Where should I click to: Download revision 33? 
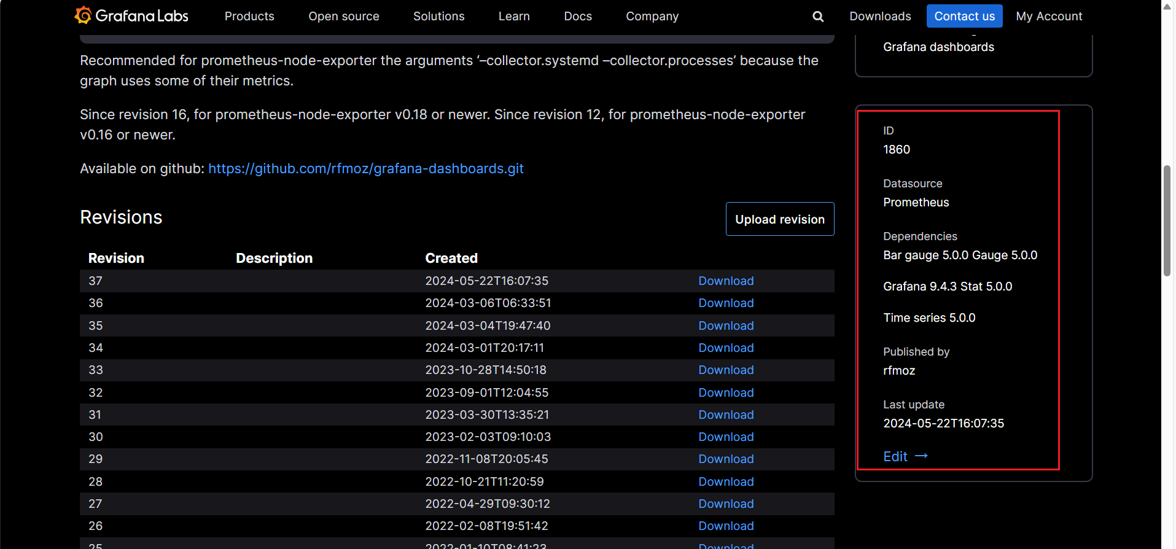[x=726, y=370]
